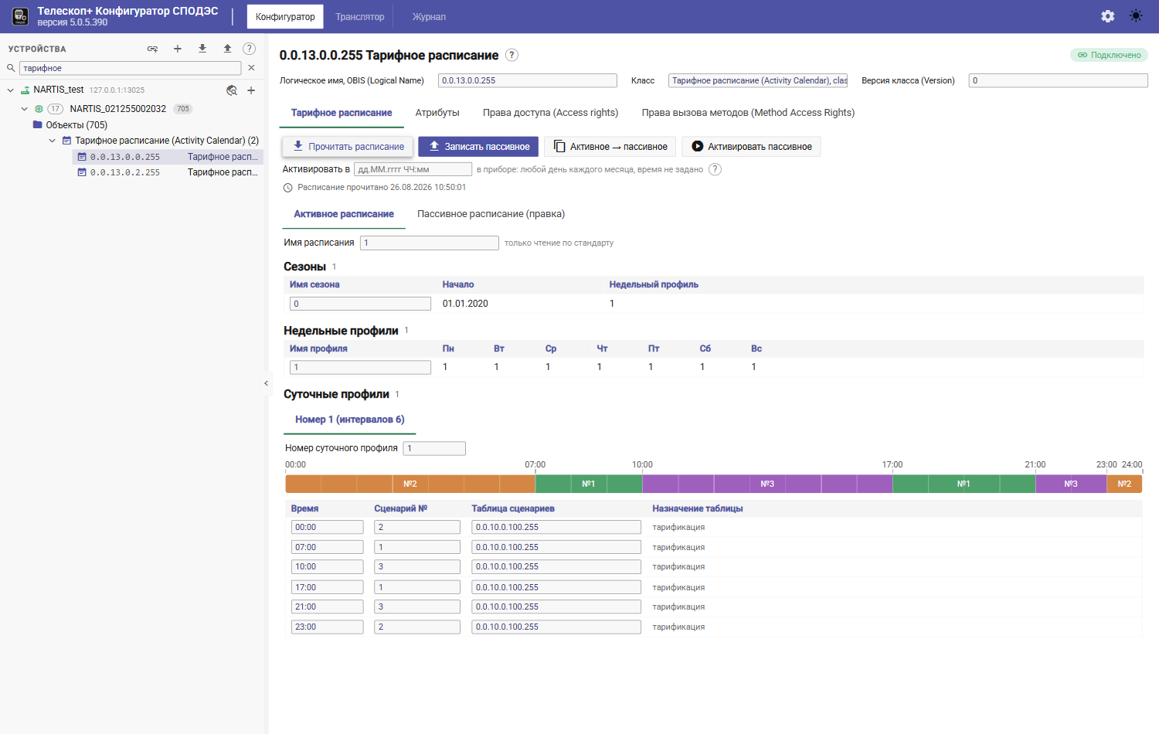
Task: Open the Права доступа (Access rights) tab
Action: tap(551, 113)
